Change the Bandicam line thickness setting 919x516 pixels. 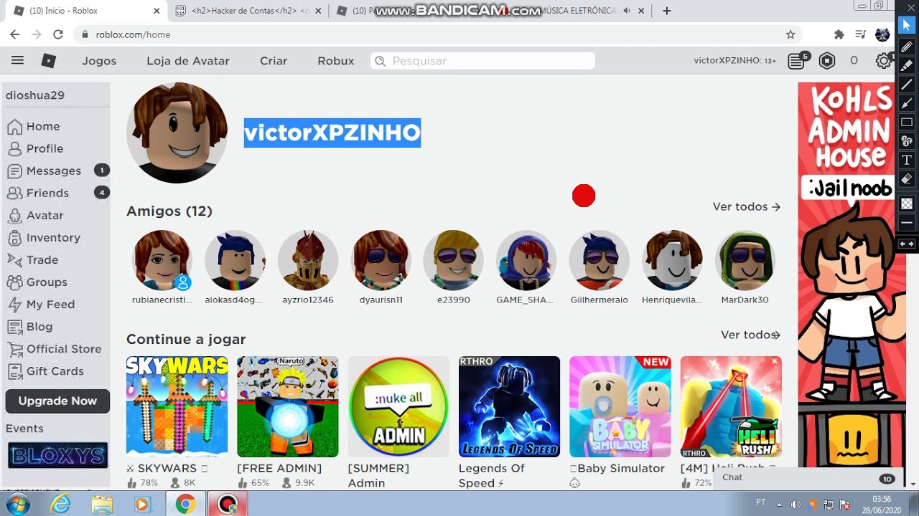[x=906, y=223]
